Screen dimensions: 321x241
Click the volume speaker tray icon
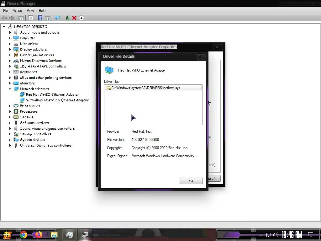pyautogui.click(x=276, y=235)
